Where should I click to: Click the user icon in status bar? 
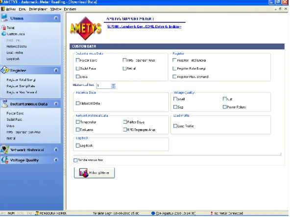coord(37,213)
